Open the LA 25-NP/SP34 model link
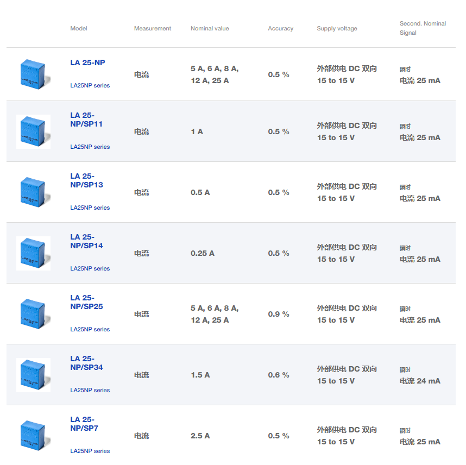This screenshot has height=465, width=466. tap(86, 363)
